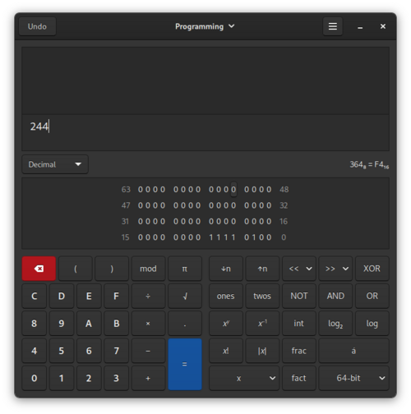This screenshot has height=414, width=411.
Task: Click the XOR operation button
Action: (x=372, y=269)
